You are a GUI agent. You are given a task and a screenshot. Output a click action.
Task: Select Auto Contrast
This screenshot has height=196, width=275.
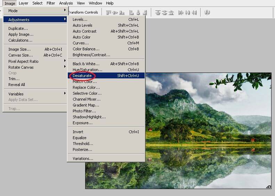coord(106,31)
